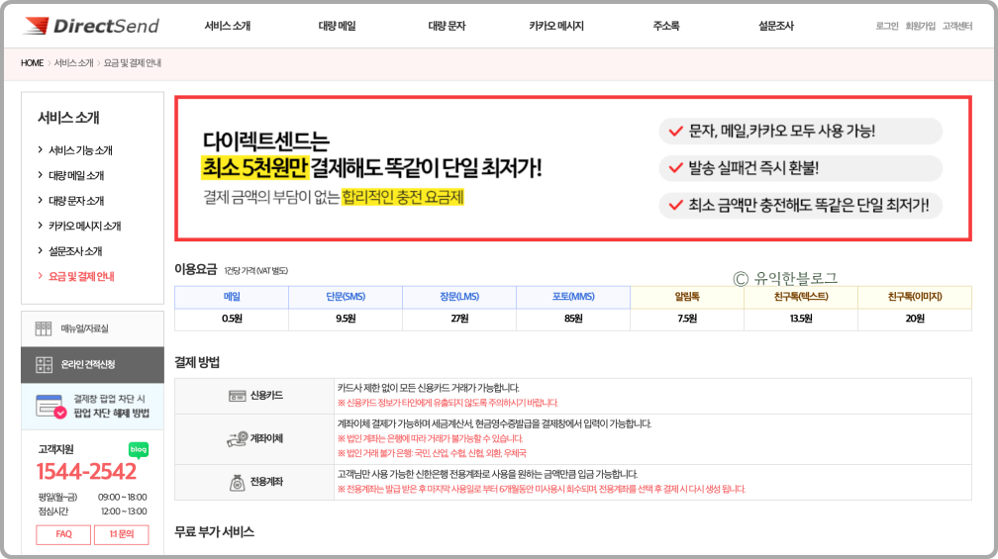Open the 서비스 소개 top menu
998x559 pixels.
(228, 26)
